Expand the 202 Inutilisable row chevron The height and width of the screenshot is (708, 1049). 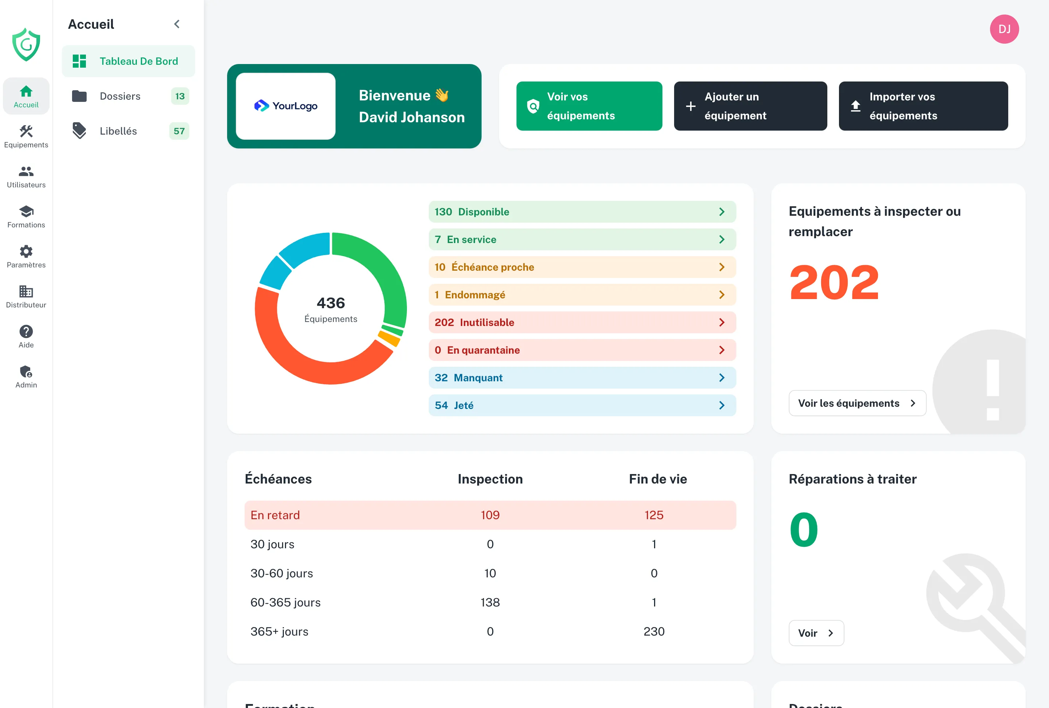tap(722, 323)
